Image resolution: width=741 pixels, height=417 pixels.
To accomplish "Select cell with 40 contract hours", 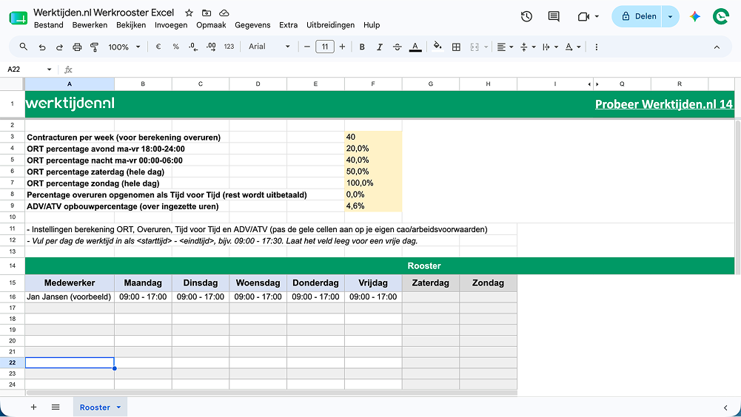I will click(373, 137).
